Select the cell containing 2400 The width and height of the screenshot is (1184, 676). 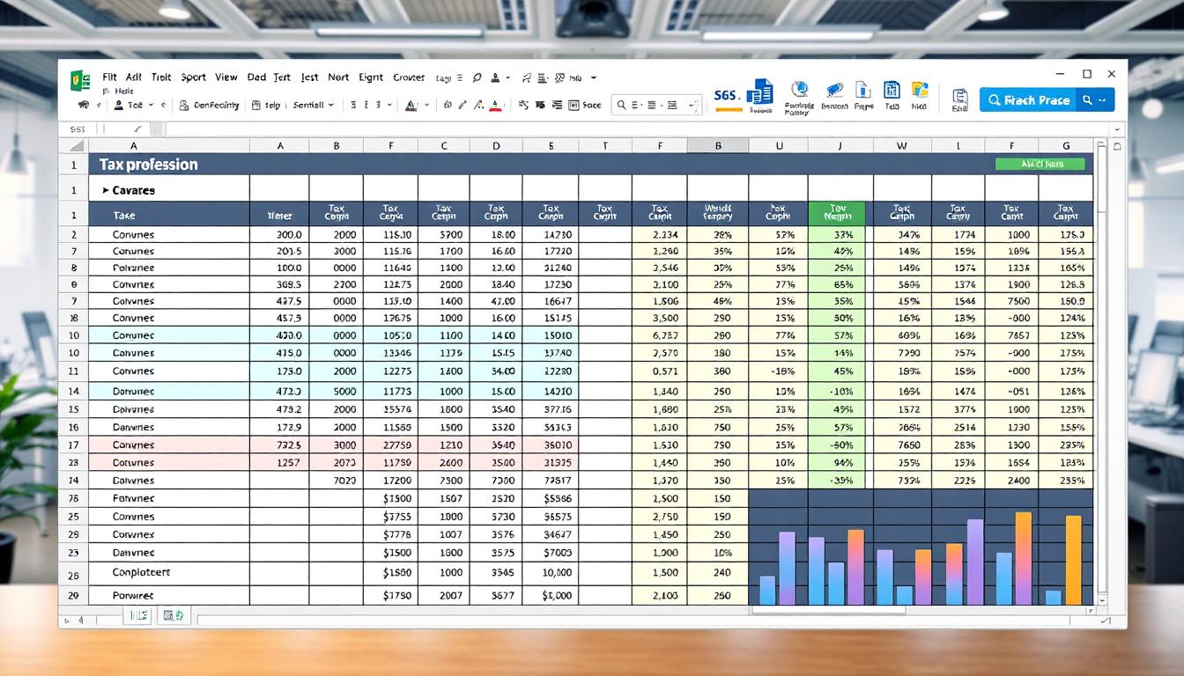[x=1012, y=481]
